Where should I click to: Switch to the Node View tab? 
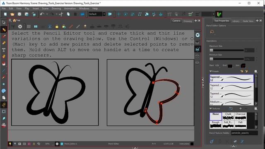pyautogui.click(x=248, y=21)
